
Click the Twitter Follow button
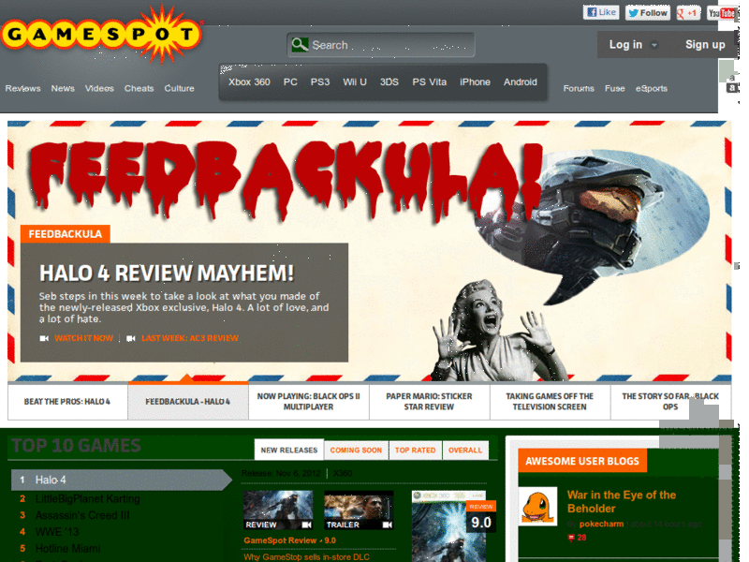648,13
